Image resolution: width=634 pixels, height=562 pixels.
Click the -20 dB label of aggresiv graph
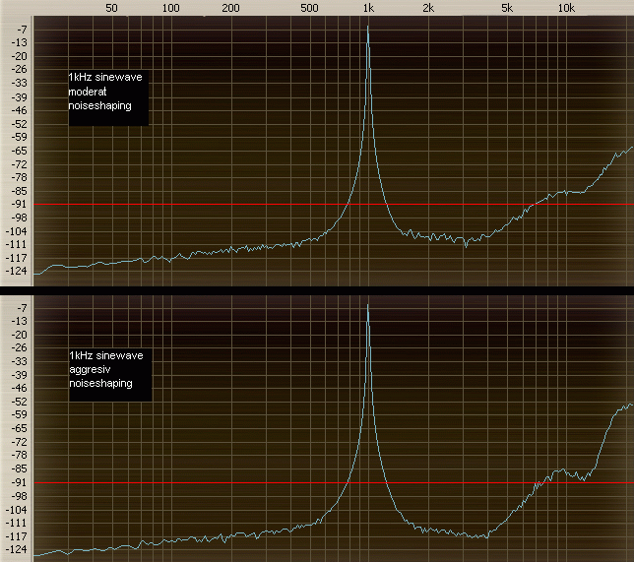pos(19,335)
